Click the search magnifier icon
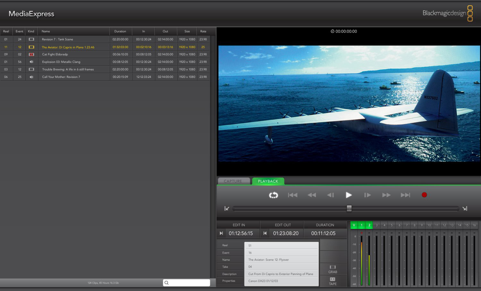 [x=166, y=283]
